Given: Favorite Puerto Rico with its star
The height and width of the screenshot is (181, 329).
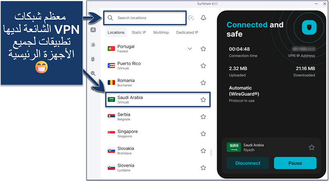Looking at the screenshot, I should 203,66.
